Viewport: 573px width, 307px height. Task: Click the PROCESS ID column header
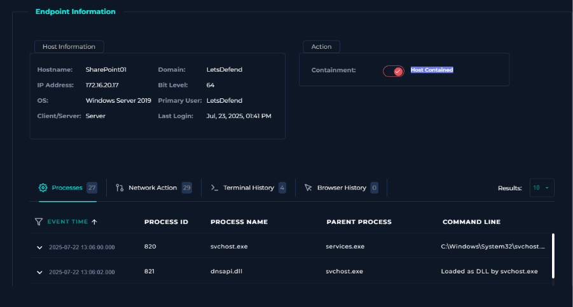point(166,221)
